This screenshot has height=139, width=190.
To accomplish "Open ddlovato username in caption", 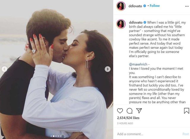I will 136,22.
